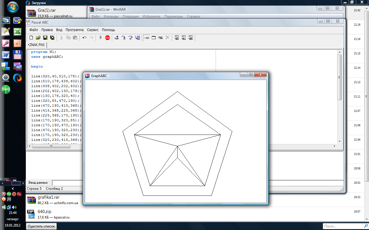This screenshot has height=230, width=369.
Task: Select the ZNAK.PAS editor tab
Action: (36, 45)
